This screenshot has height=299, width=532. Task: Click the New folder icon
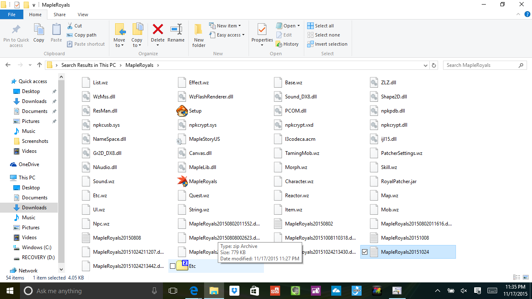pos(199,35)
